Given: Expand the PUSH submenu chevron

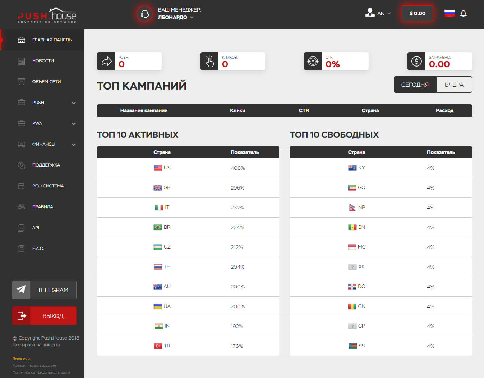Looking at the screenshot, I should [x=74, y=103].
